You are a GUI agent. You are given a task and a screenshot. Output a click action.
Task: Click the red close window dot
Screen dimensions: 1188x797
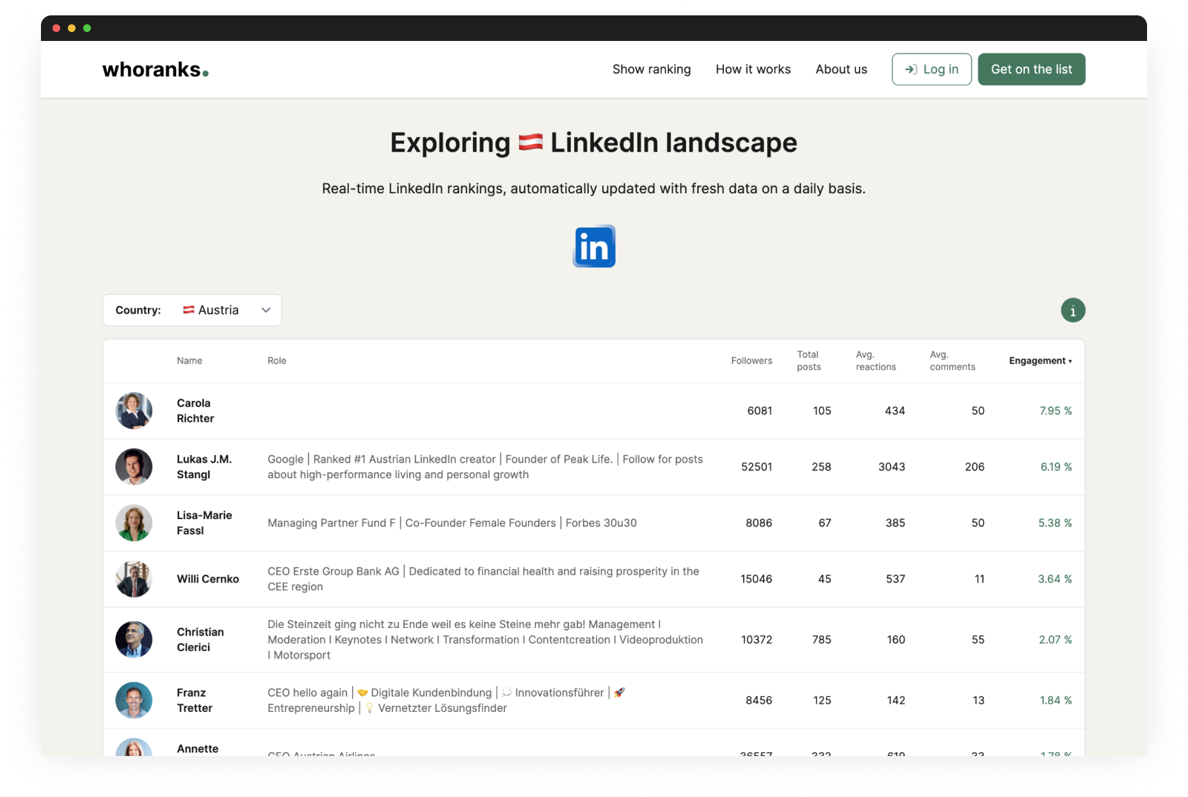56,28
